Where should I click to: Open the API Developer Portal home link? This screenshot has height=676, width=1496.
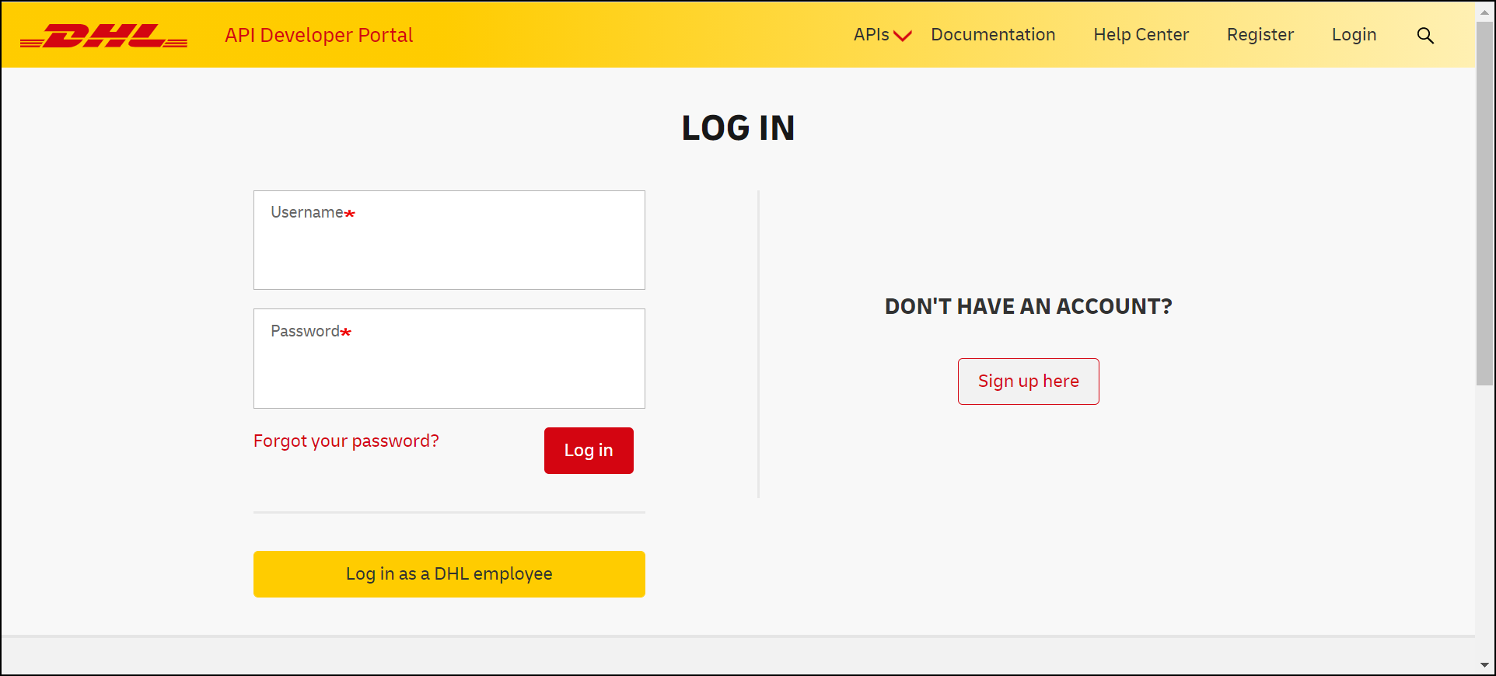coord(319,35)
